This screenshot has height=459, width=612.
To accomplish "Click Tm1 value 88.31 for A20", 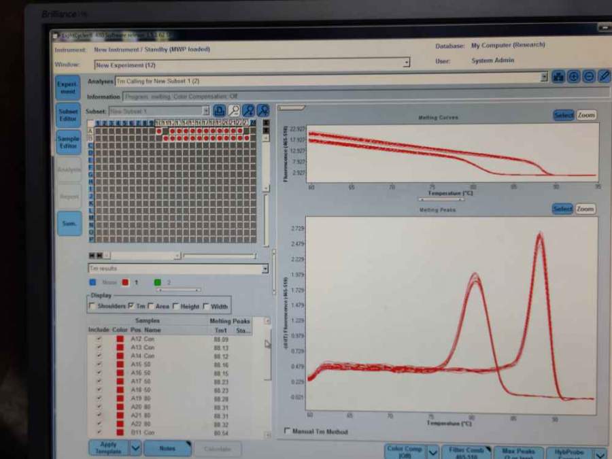I will (x=221, y=407).
